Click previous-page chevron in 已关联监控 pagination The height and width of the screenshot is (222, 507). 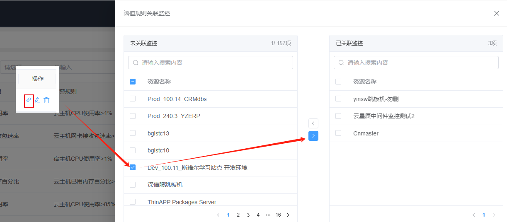(x=474, y=215)
